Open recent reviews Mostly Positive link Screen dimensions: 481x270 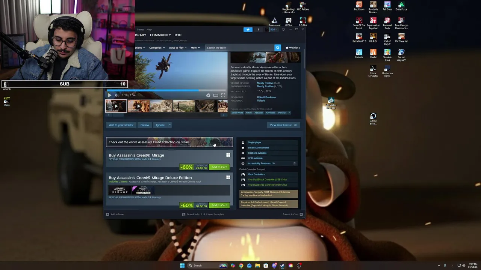pyautogui.click(x=265, y=83)
